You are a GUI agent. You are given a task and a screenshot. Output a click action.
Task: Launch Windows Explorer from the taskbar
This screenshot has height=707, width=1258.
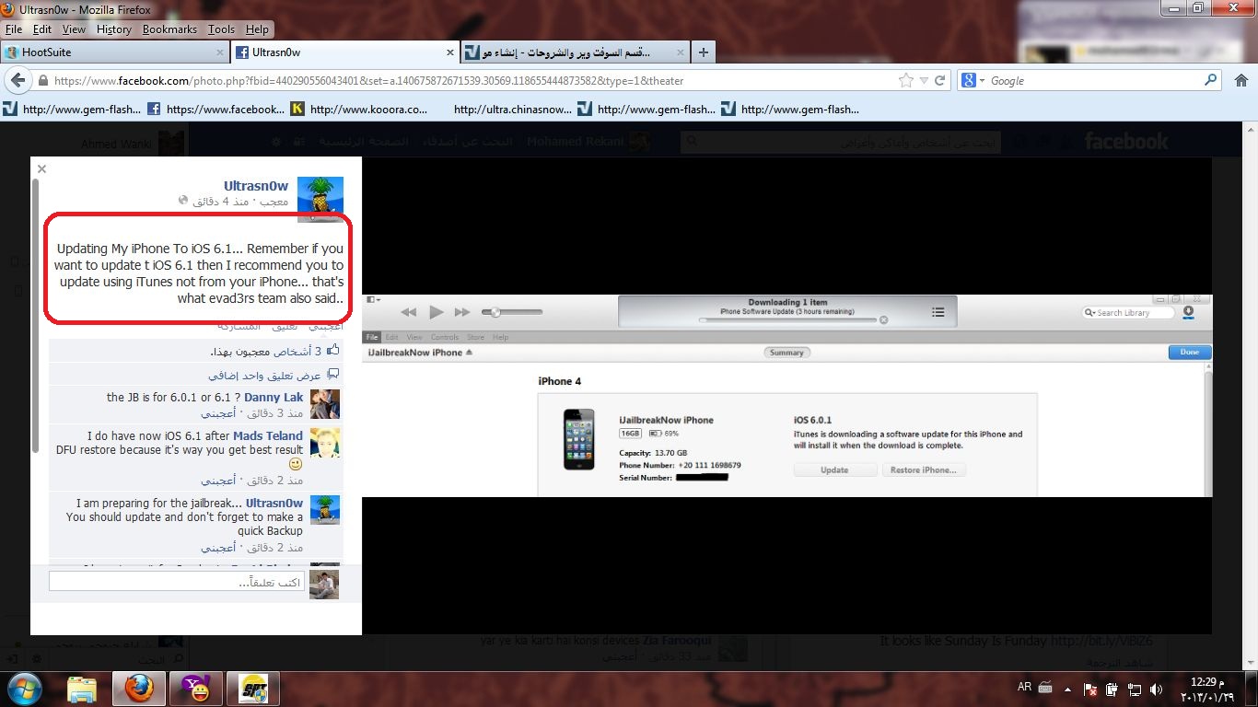82,689
